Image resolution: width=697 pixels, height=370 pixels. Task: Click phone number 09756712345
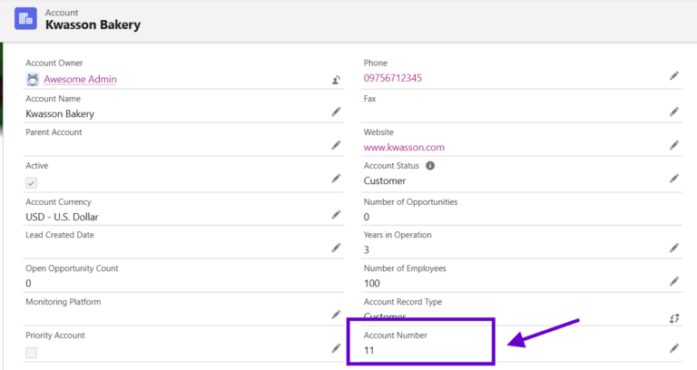(392, 78)
